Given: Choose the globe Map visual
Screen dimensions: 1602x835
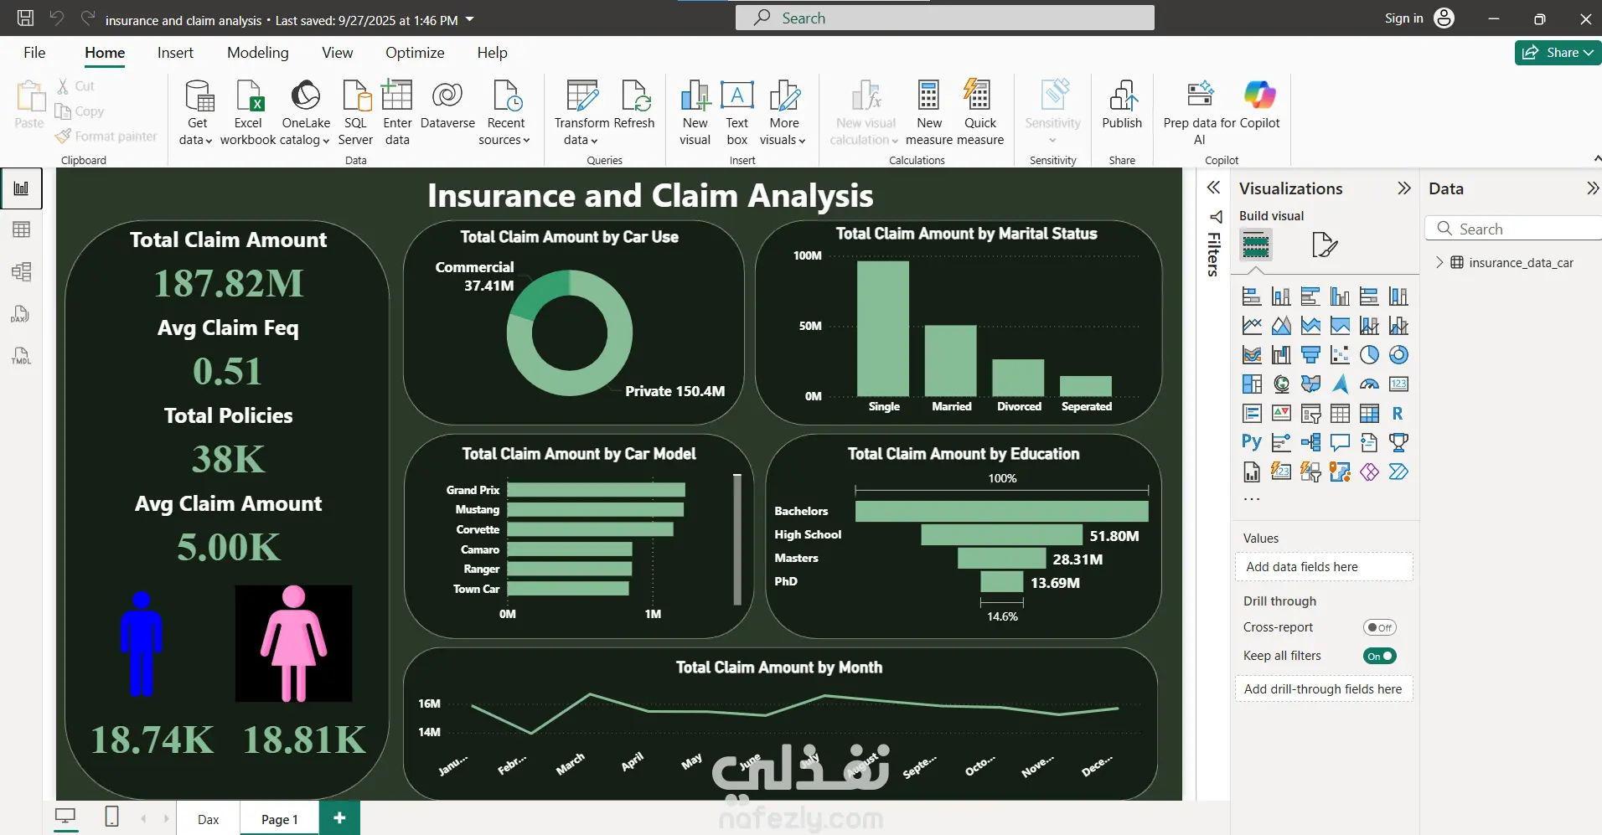Looking at the screenshot, I should pyautogui.click(x=1281, y=384).
